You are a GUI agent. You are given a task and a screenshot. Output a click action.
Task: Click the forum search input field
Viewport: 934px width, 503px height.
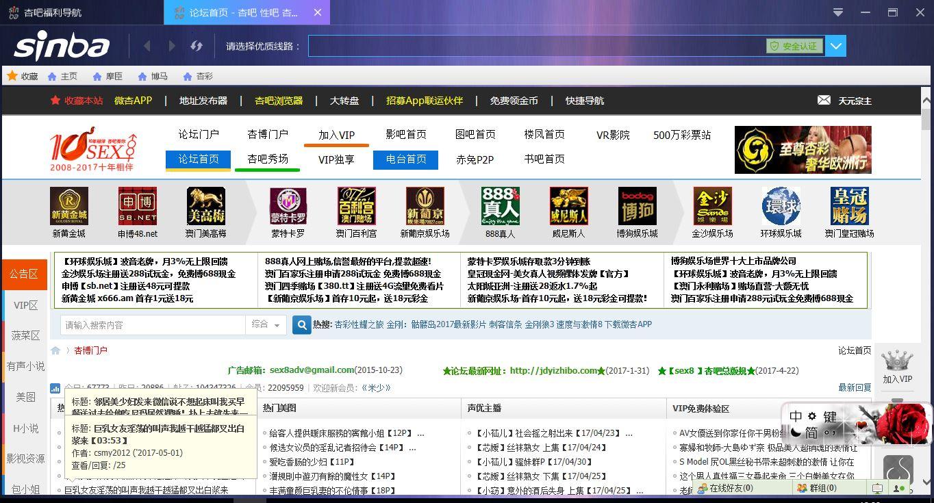click(152, 325)
